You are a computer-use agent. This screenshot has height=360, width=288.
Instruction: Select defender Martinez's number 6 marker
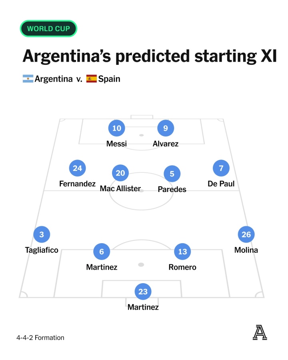[x=102, y=252]
